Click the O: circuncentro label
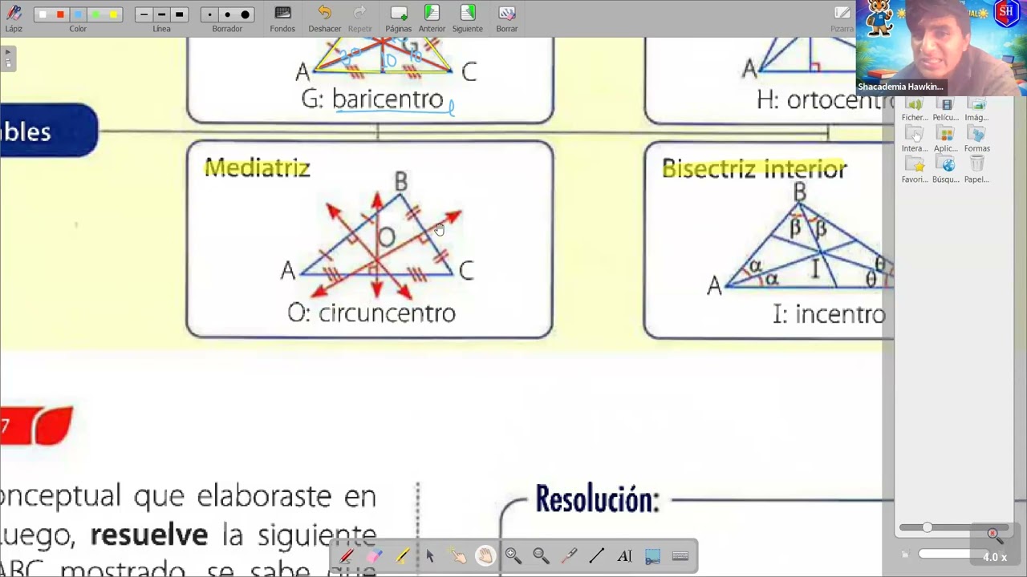 [x=371, y=313]
